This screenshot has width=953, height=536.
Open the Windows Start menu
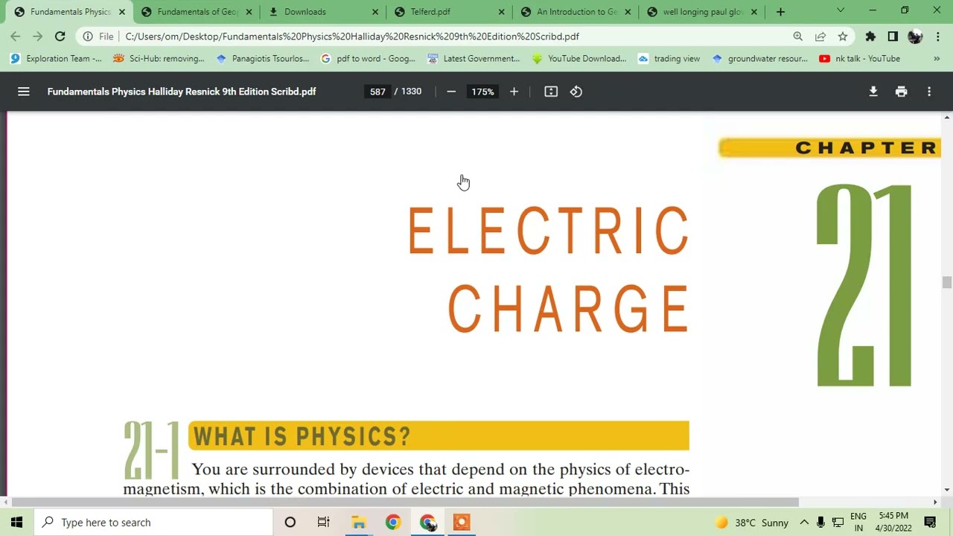click(17, 522)
